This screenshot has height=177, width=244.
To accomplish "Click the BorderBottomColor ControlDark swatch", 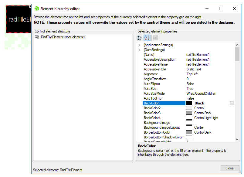I will tap(189, 132).
